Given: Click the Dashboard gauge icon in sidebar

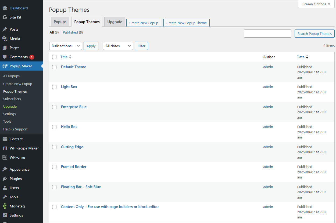Looking at the screenshot, I should pos(5,8).
